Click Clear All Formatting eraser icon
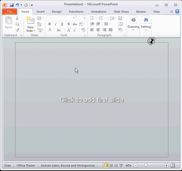The width and height of the screenshot is (182, 171). point(83,30)
